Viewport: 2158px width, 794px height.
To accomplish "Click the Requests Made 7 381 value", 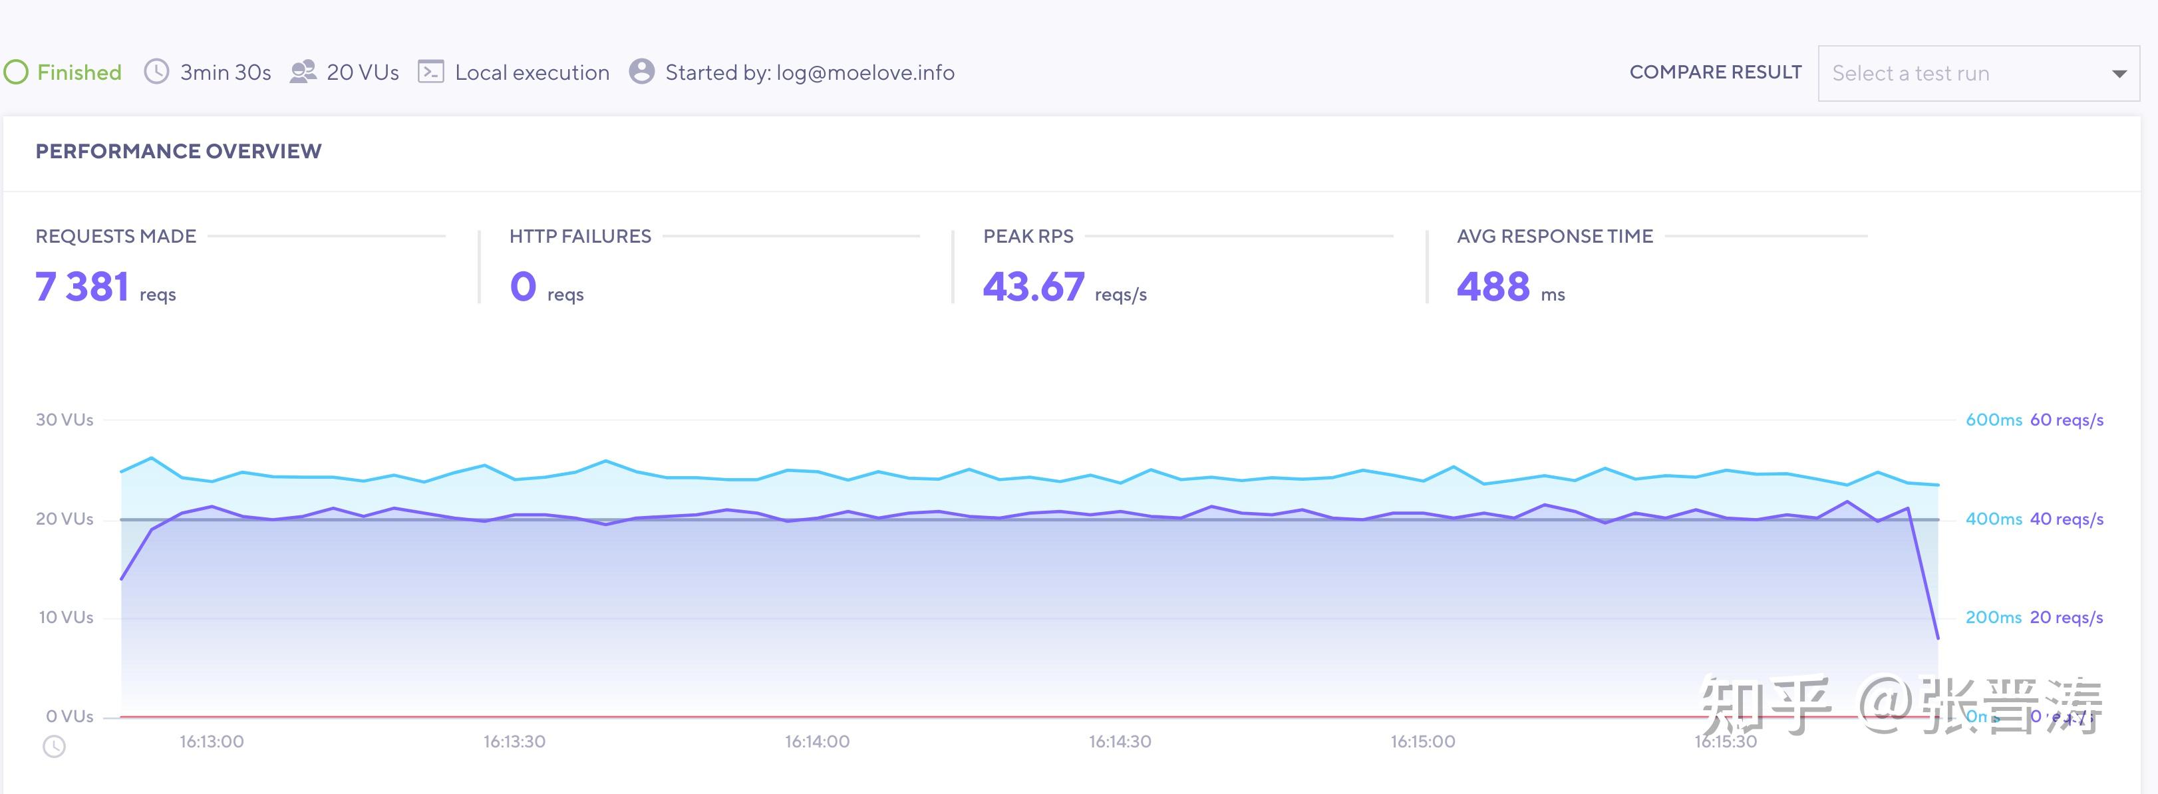I will (82, 287).
